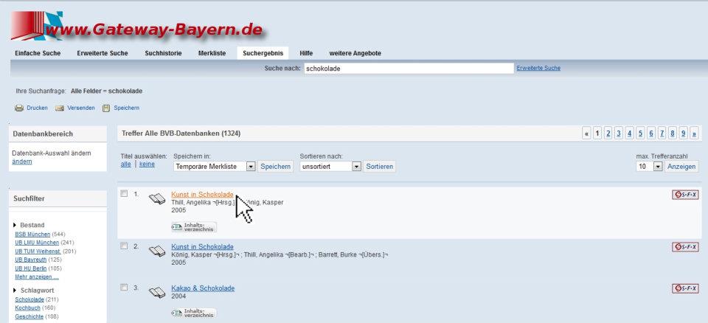Viewport: 708px width, 323px height.
Task: Open the Temporäre Merkliste dropdown
Action: (x=251, y=167)
